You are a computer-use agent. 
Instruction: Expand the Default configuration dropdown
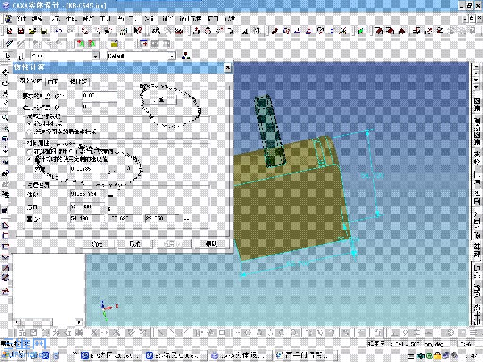[172, 57]
